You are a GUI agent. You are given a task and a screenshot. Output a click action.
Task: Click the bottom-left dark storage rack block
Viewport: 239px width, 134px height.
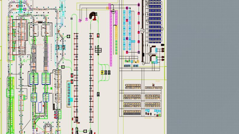coord(133,112)
